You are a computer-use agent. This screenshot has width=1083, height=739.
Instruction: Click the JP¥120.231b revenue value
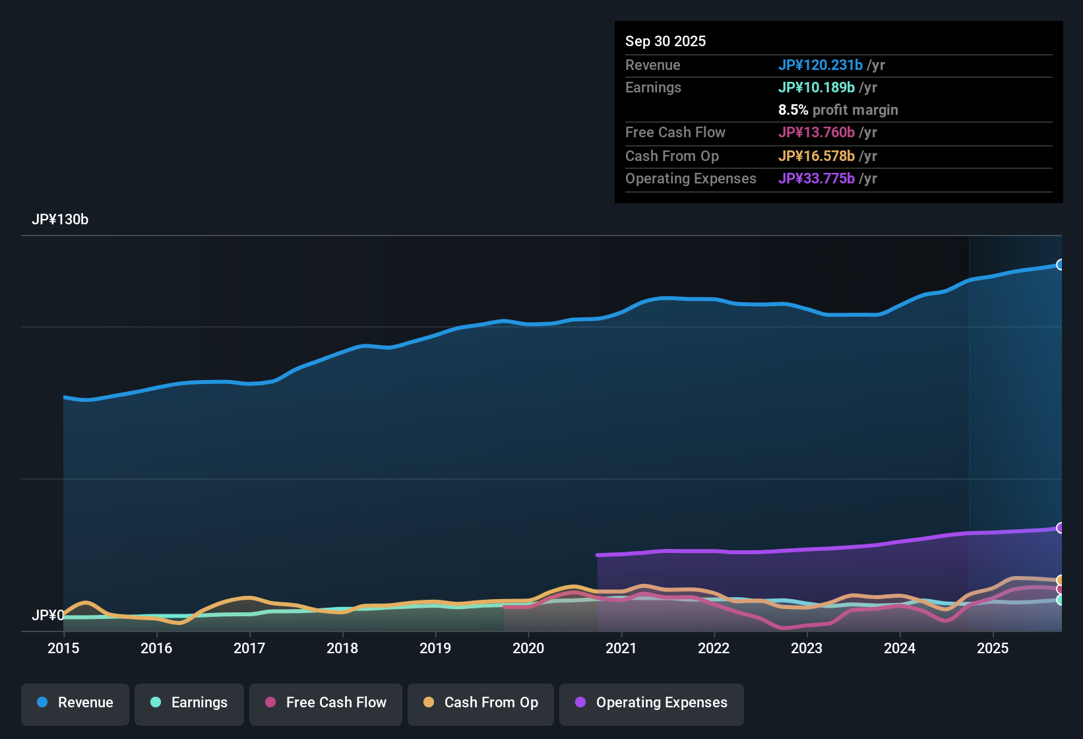(x=821, y=65)
